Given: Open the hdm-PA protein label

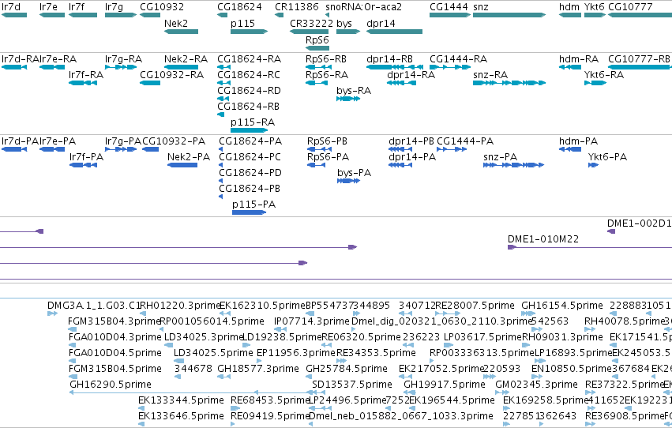Looking at the screenshot, I should [x=578, y=141].
